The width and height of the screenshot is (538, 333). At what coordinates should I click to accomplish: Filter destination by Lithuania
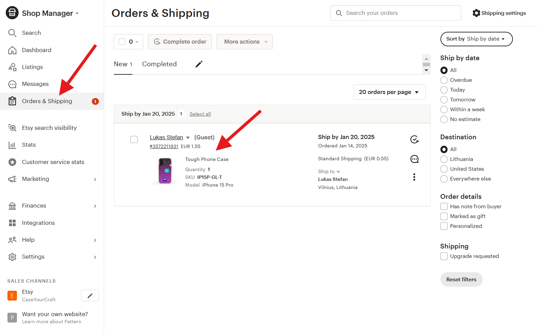coord(444,159)
